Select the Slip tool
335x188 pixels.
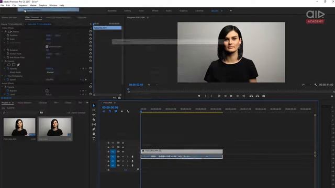pos(94,124)
